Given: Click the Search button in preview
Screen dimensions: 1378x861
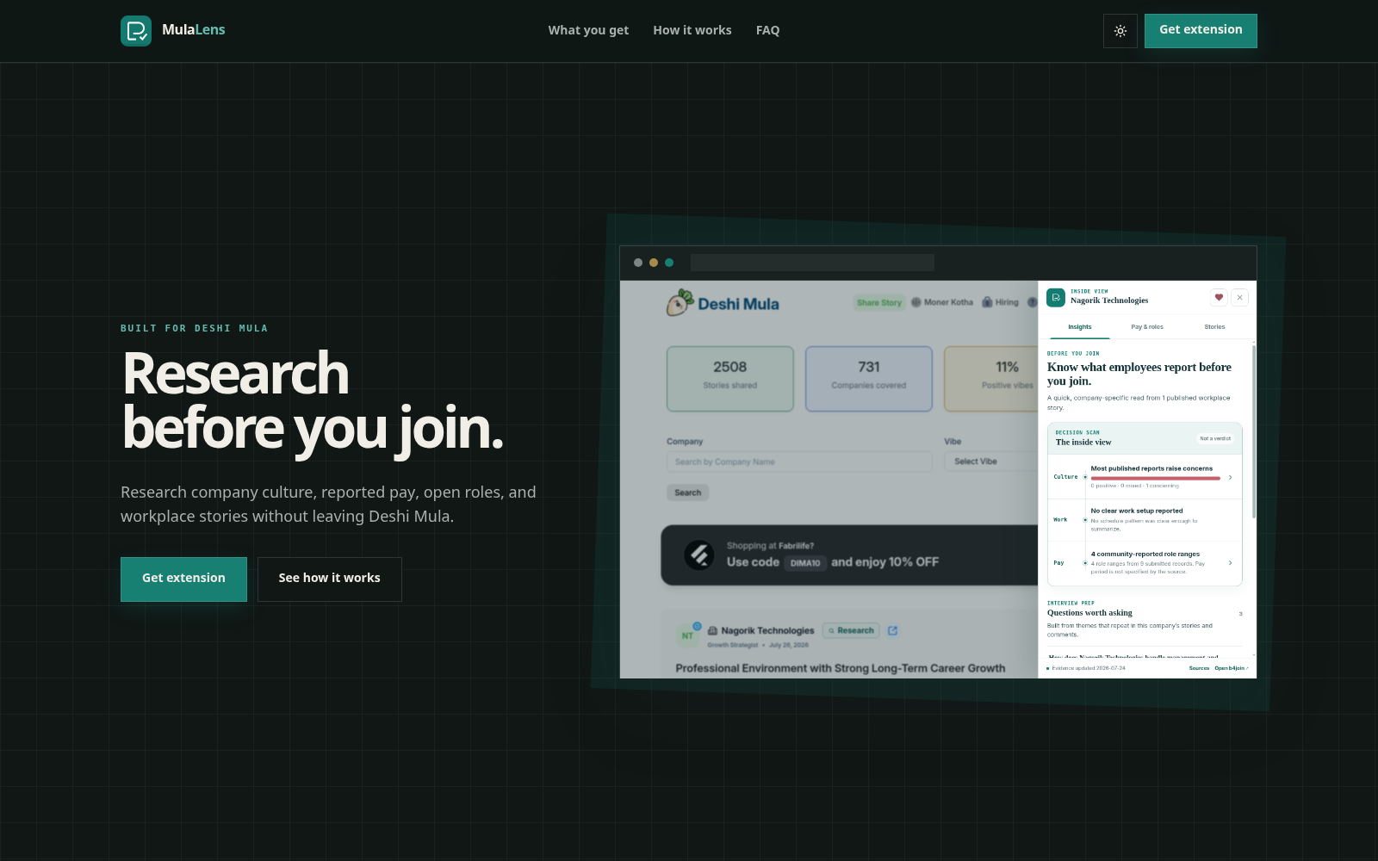Looking at the screenshot, I should point(687,492).
